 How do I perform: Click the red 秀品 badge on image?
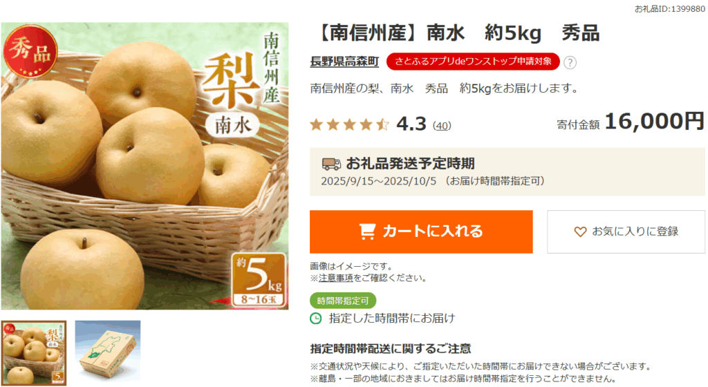coord(30,51)
